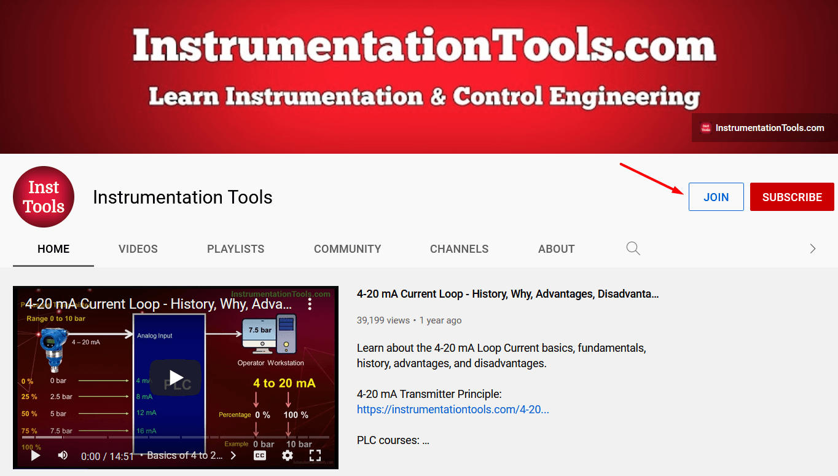
Task: Open the VIDEOS tab
Action: pos(138,249)
